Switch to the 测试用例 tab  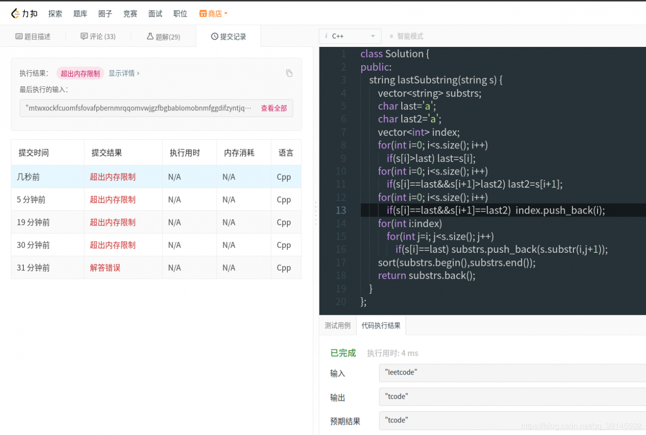(x=338, y=325)
